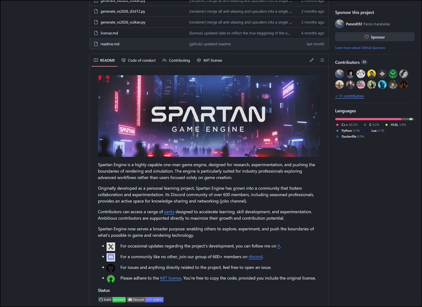422x307 pixels.
Task: Open the README outline list icon
Action: [x=322, y=60]
